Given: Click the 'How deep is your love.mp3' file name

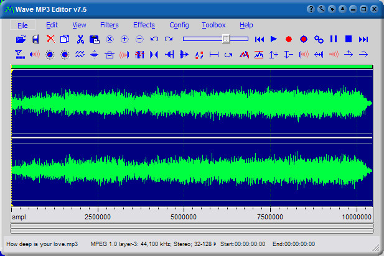Looking at the screenshot, I should click(x=42, y=244).
